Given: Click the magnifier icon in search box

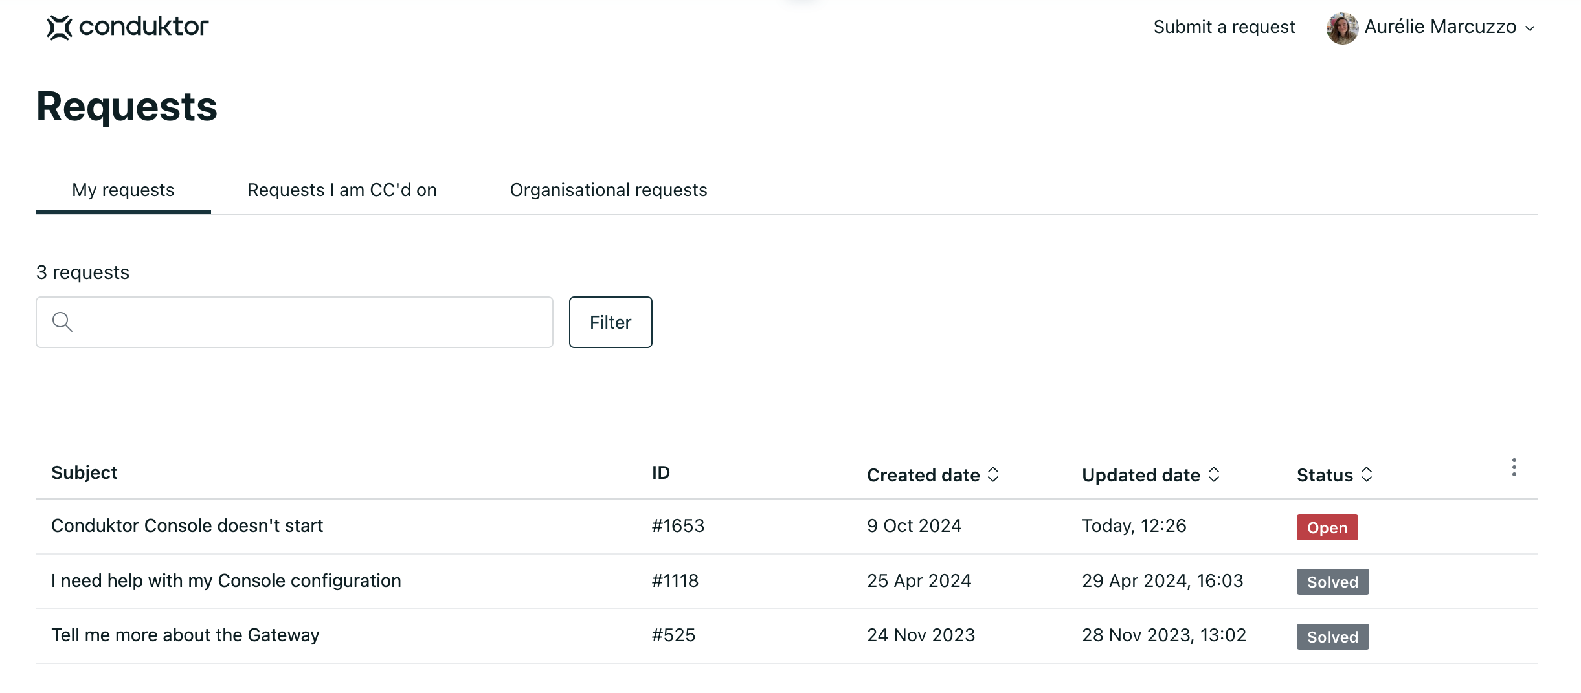Looking at the screenshot, I should click(62, 322).
